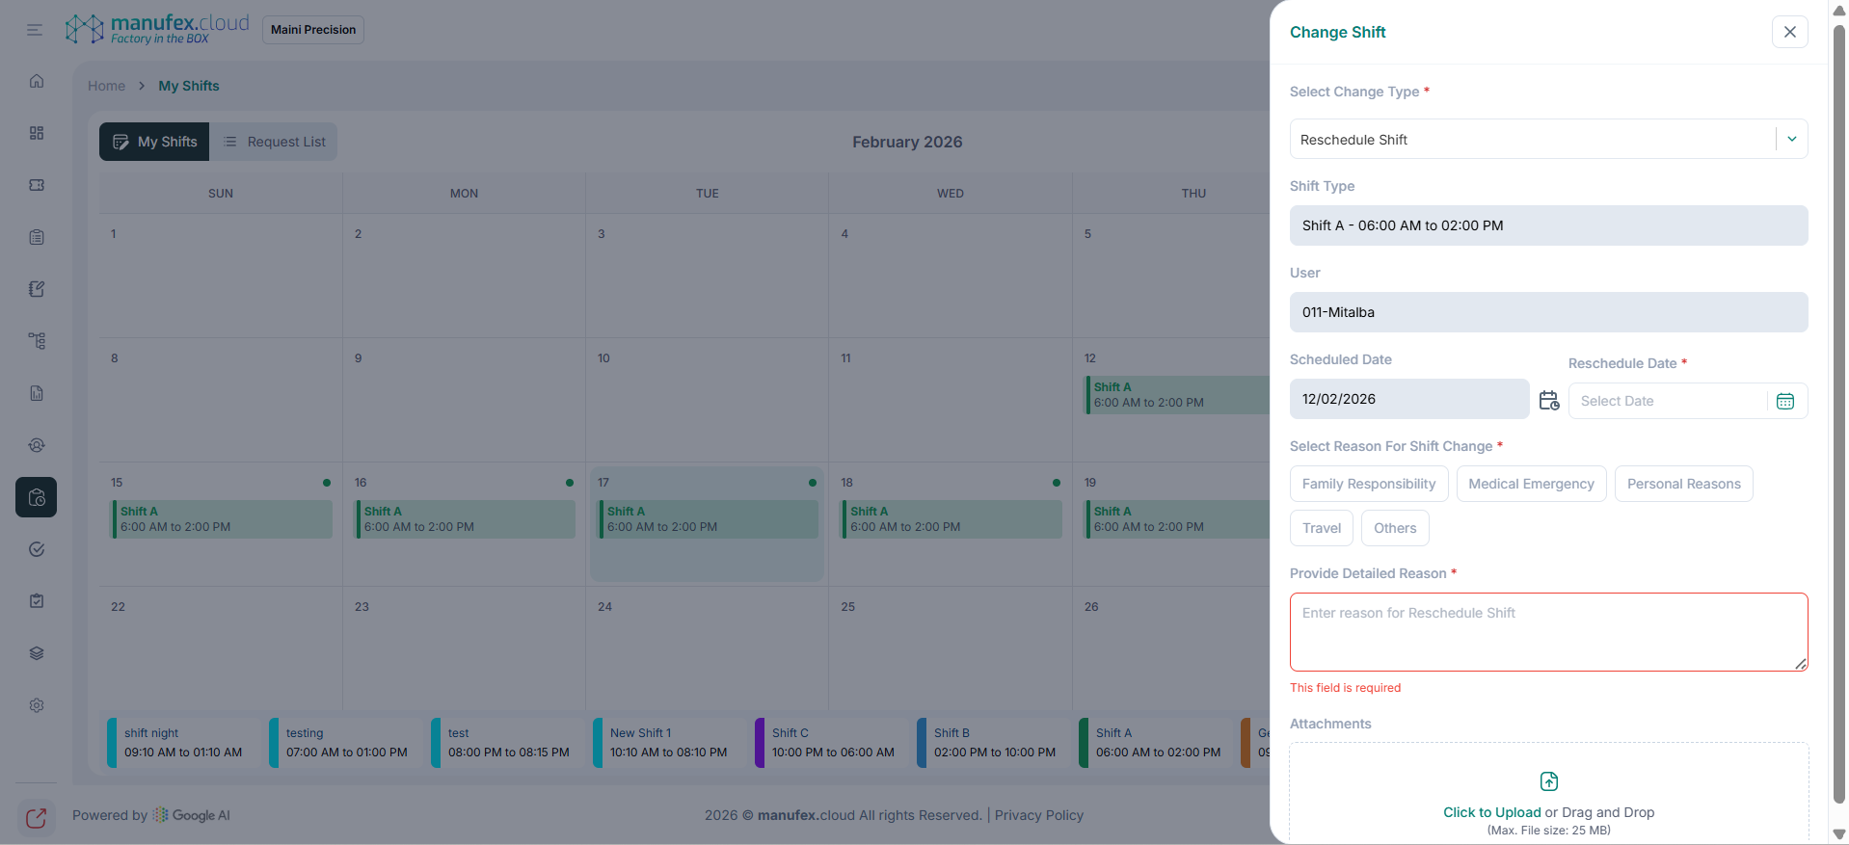The height and width of the screenshot is (845, 1849).
Task: Open Shift A on February 12
Action: tap(1177, 395)
